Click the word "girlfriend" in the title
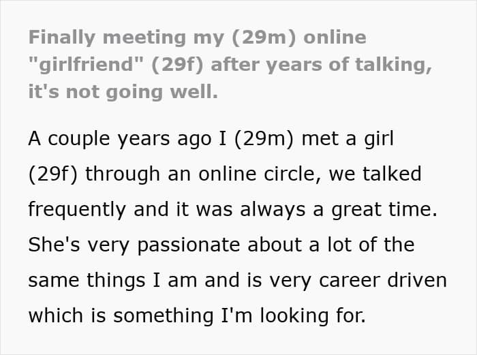The width and height of the screenshot is (477, 355). coord(86,65)
